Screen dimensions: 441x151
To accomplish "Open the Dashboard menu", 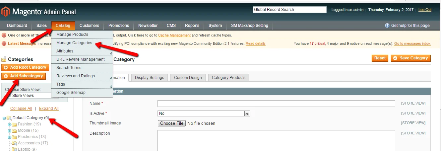I will 17,26.
